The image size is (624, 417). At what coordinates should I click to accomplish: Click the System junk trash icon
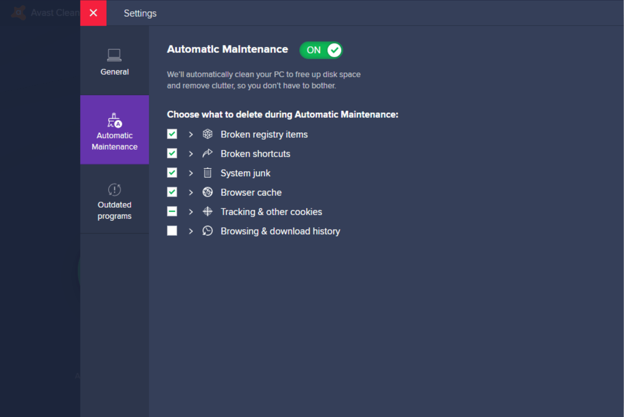point(207,173)
